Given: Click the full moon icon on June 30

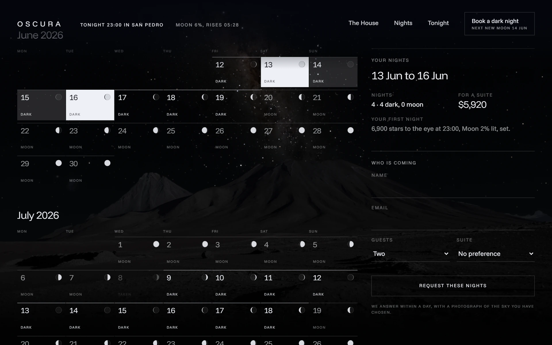Looking at the screenshot, I should 107,163.
